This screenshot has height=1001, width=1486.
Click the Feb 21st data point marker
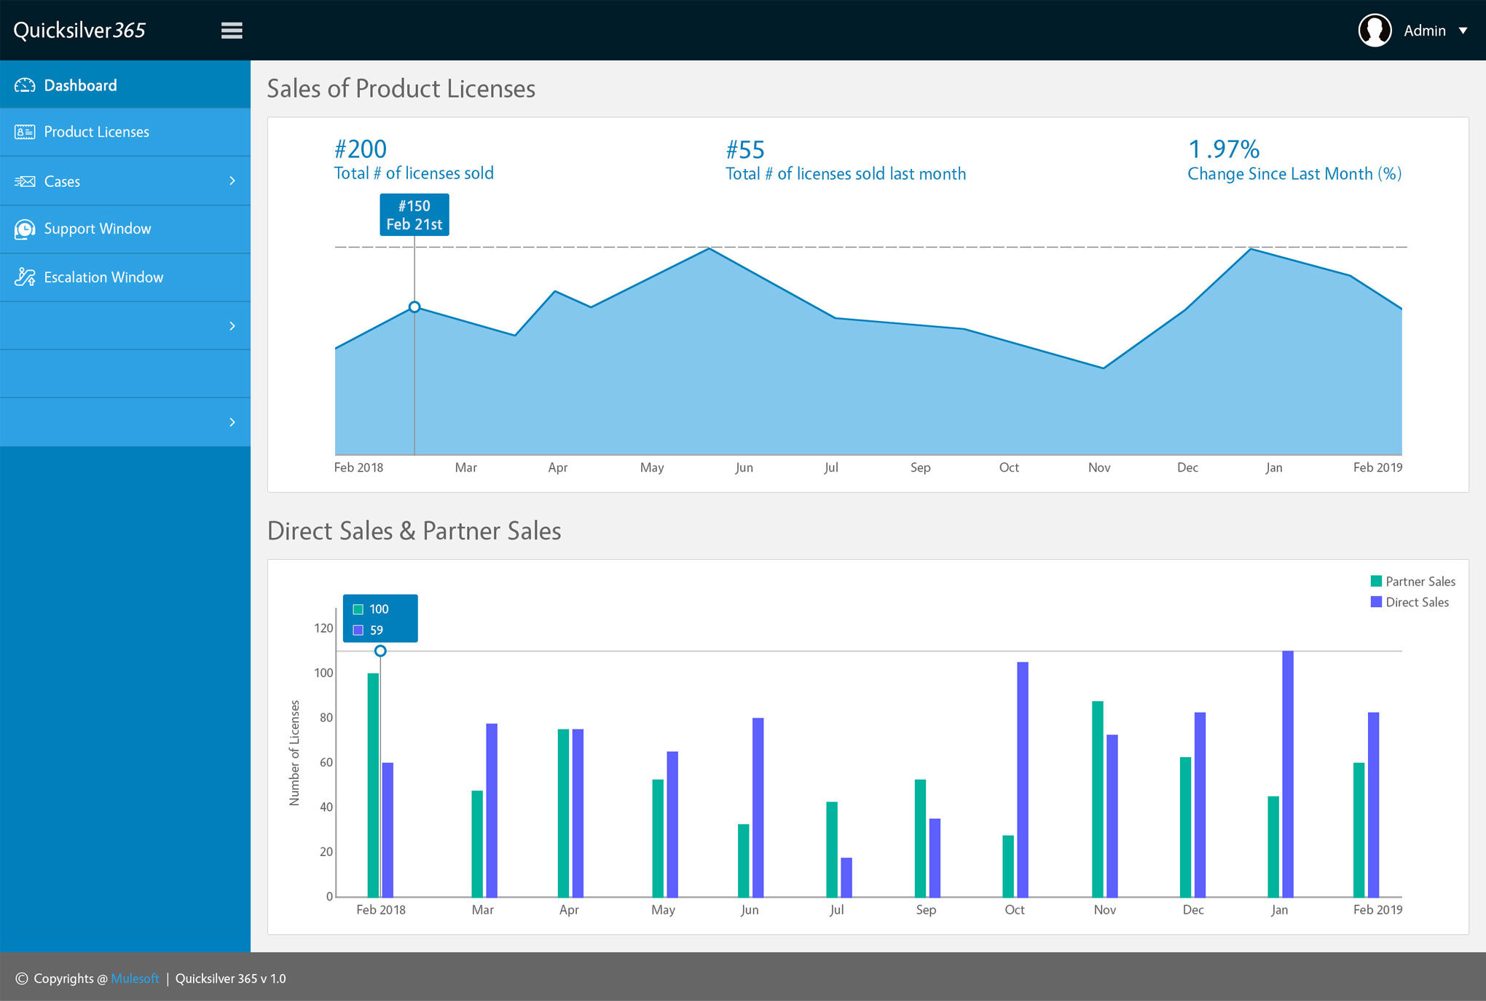point(414,307)
